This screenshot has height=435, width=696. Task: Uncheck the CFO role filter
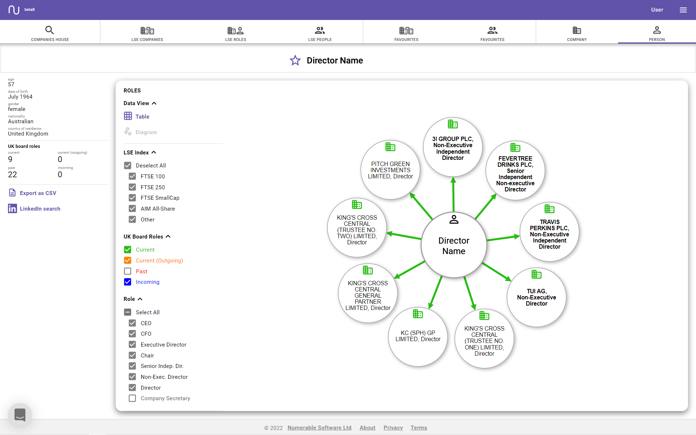132,333
